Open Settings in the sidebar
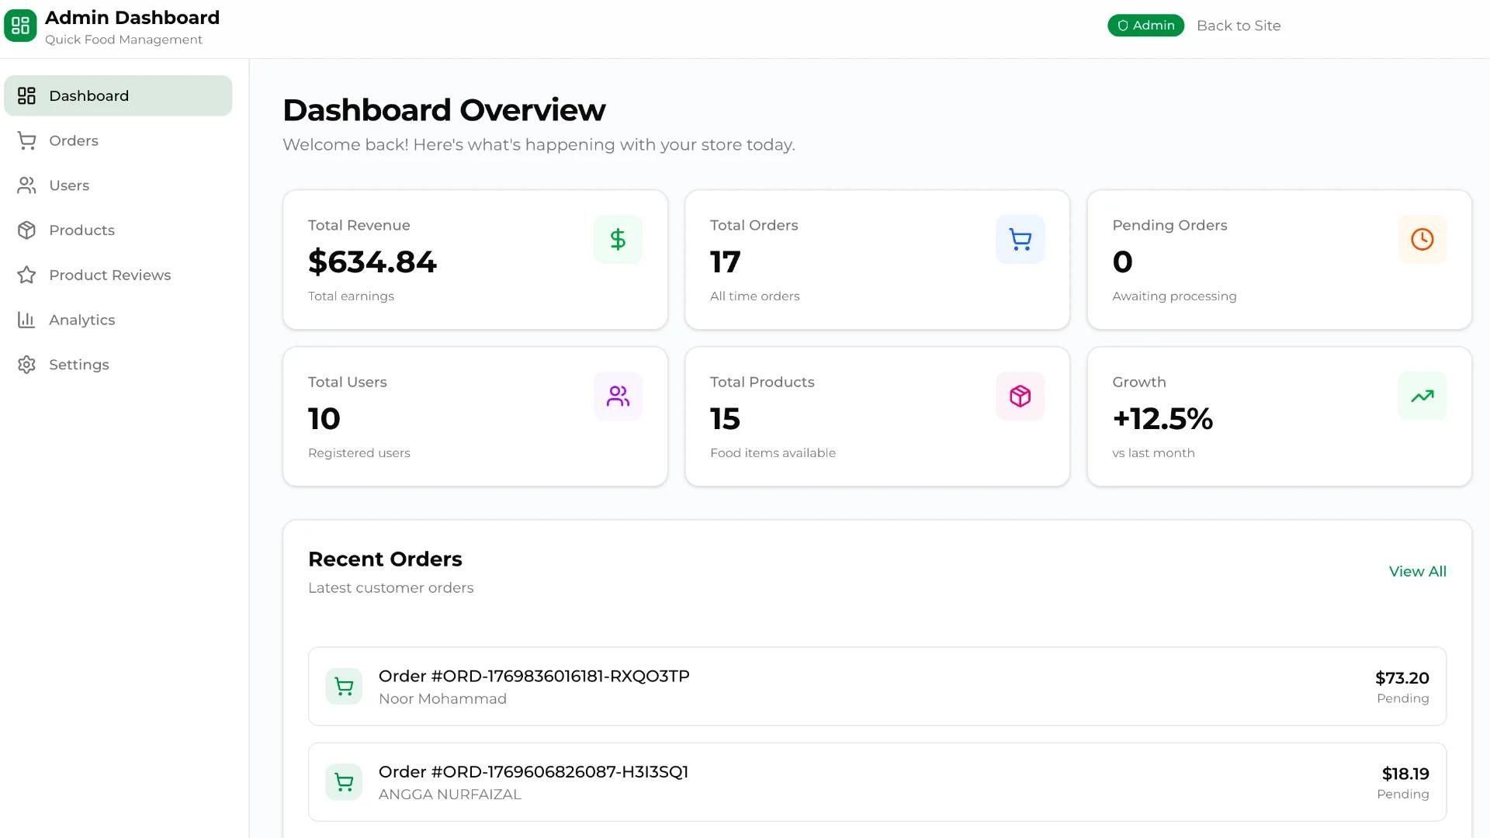The height and width of the screenshot is (838, 1490). pyautogui.click(x=118, y=365)
